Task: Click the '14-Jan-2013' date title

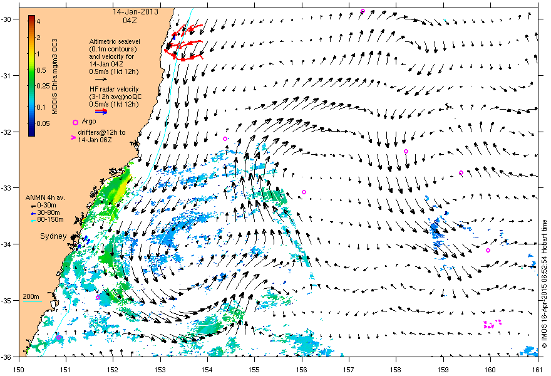Action: point(135,12)
